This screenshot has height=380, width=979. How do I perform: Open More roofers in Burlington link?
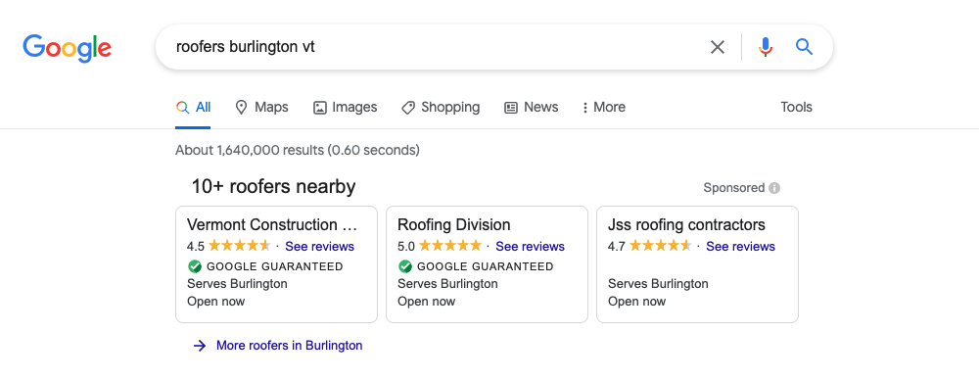[x=289, y=346]
